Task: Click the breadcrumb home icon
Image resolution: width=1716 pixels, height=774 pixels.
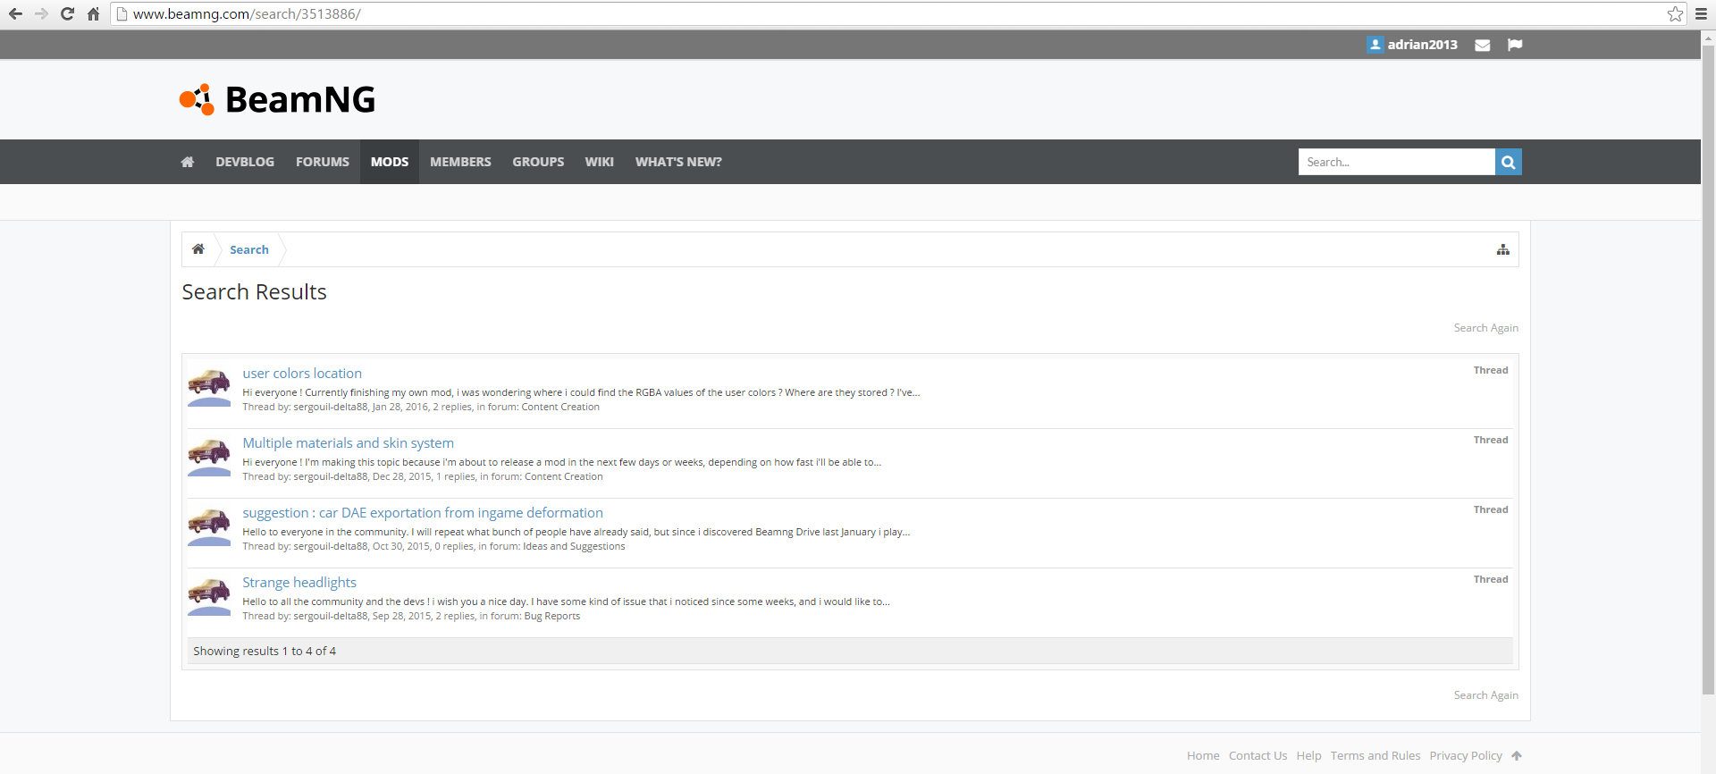Action: coord(198,249)
